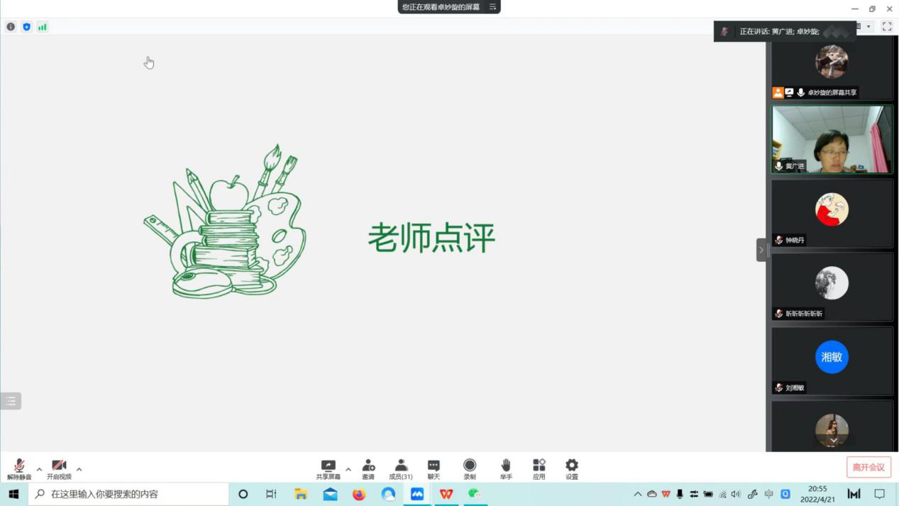899x506 pixels.
Task: Expand share options arrow beside 共享屏幕
Action: coord(348,469)
